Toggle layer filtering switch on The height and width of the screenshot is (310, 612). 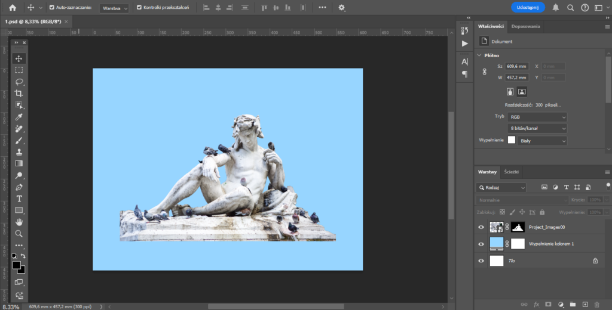(608, 186)
